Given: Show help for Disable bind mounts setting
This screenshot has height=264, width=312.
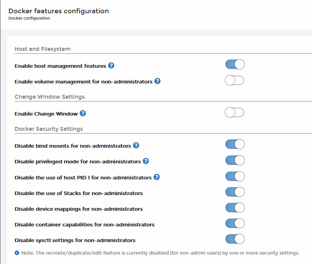Looking at the screenshot, I should pyautogui.click(x=136, y=145).
